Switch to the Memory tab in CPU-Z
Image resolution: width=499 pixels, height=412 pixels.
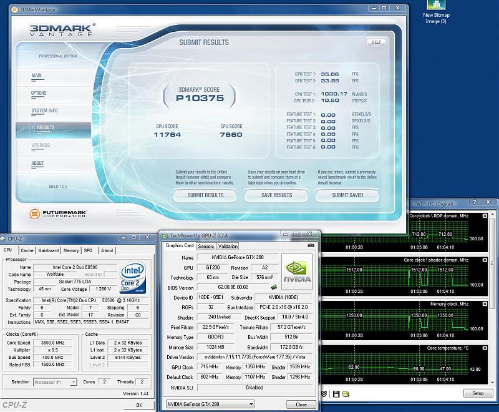point(71,250)
